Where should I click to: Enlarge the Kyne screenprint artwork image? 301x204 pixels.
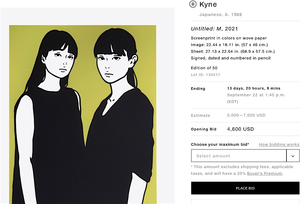83,114
